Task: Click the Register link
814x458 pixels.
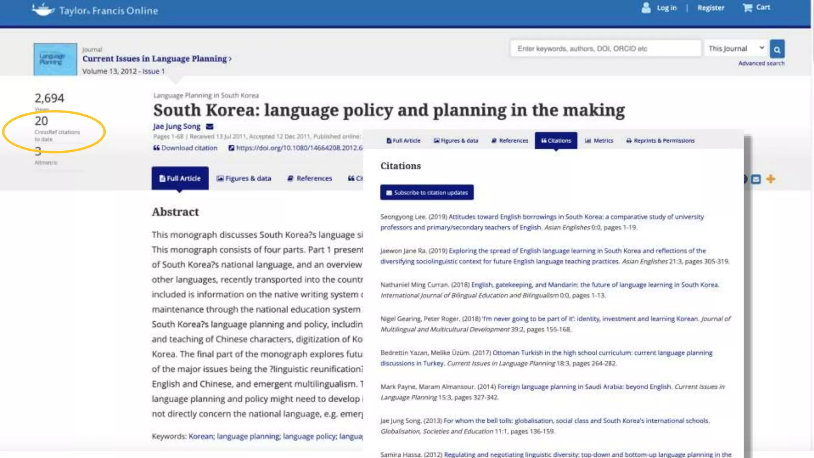Action: click(x=711, y=8)
